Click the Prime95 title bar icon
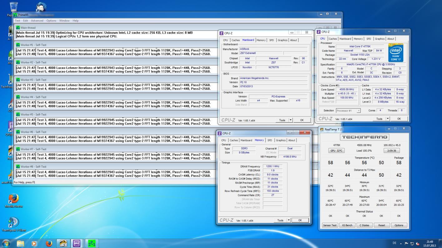This screenshot has width=442, height=248. (15, 15)
